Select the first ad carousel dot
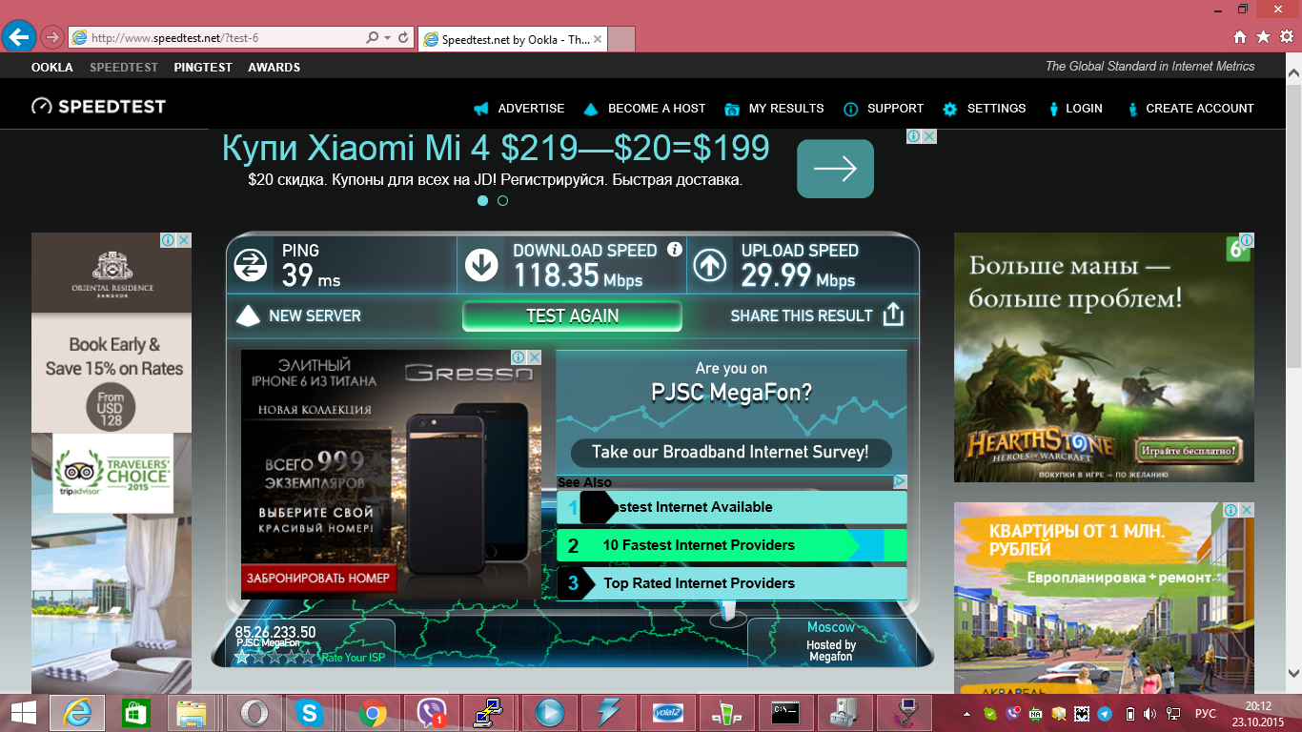Image resolution: width=1302 pixels, height=732 pixels. coord(482,201)
